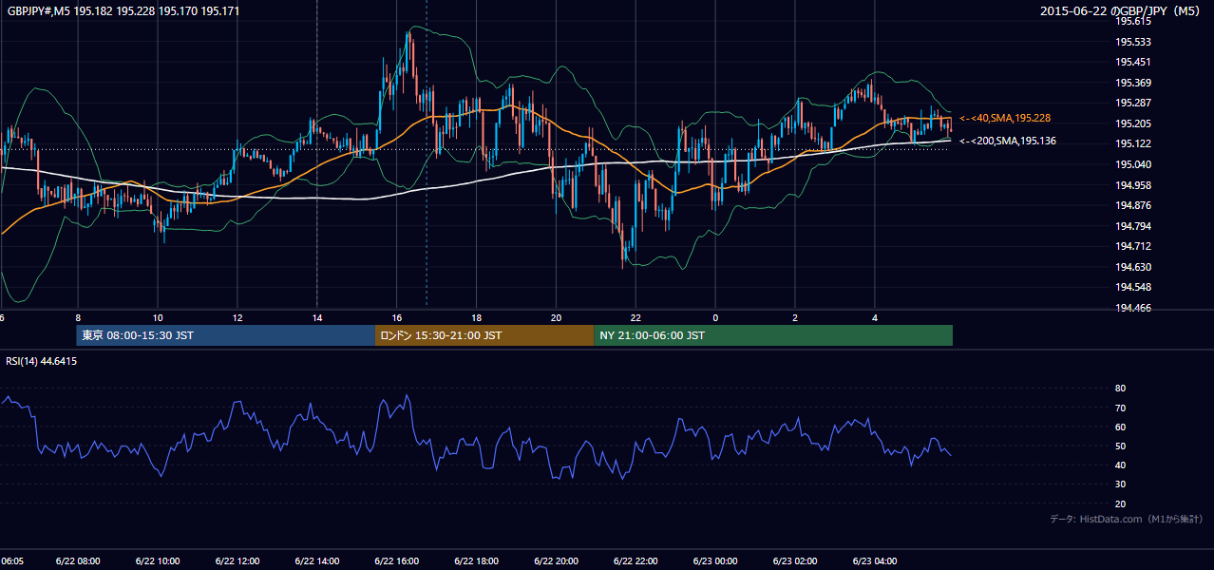
Task: Click the 6/22 20:00 bottom time label
Action: (x=556, y=560)
